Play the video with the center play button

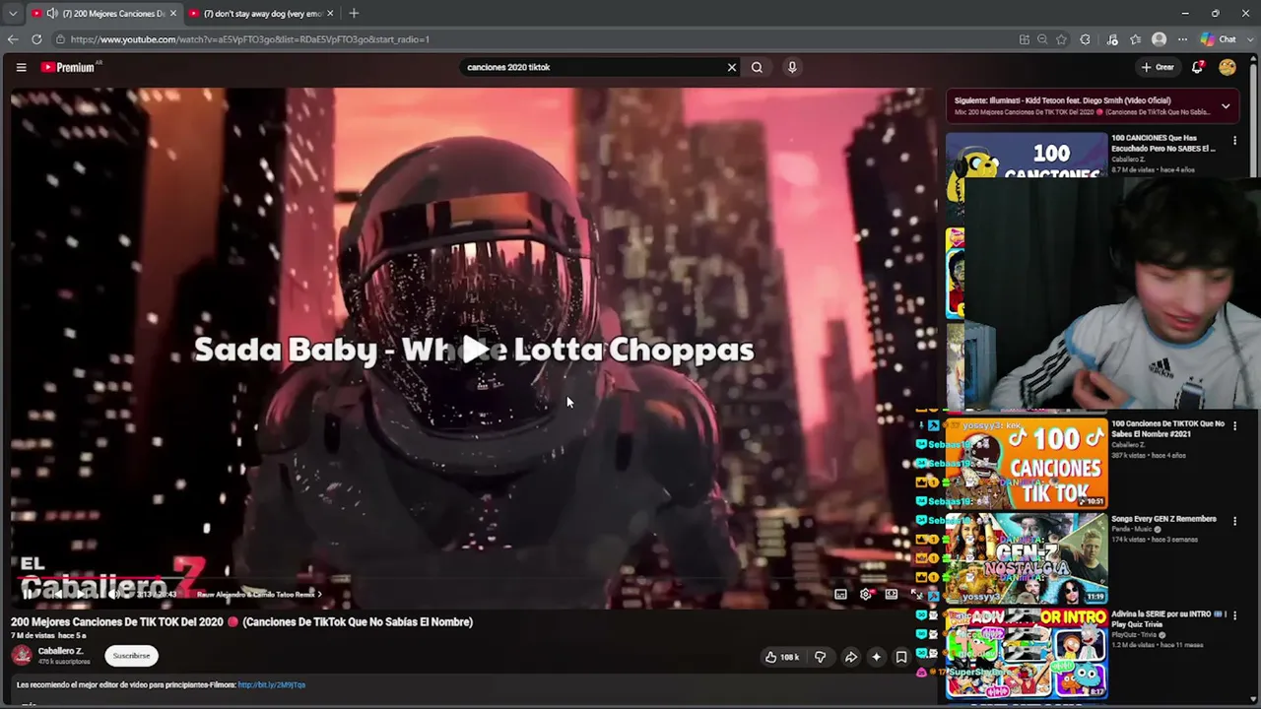click(474, 349)
